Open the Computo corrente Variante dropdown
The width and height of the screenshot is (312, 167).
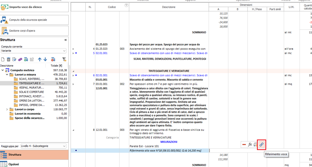[33, 51]
